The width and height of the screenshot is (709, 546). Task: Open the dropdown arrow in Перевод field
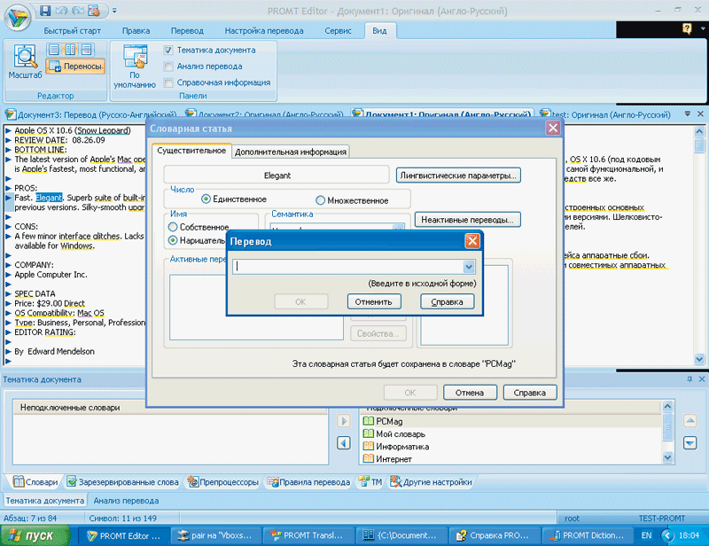(469, 267)
